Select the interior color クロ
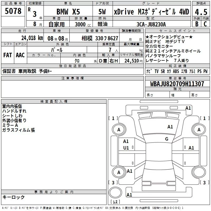Image resolution: width=211 pixels, height=211 pixels. [77, 61]
